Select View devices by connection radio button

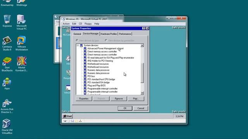click(106, 40)
